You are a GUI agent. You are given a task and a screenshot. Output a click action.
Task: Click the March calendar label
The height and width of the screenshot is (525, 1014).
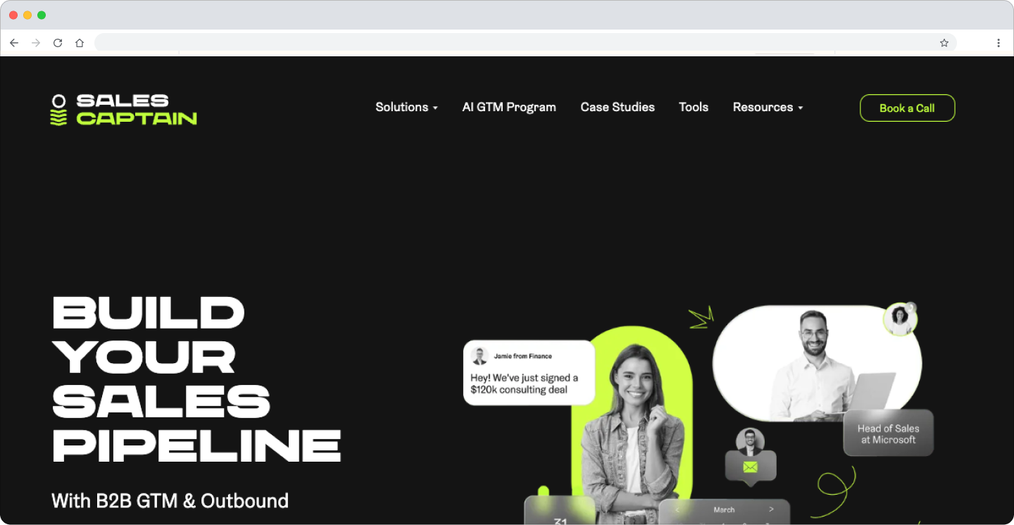[724, 510]
